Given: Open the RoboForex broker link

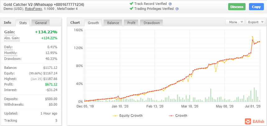Looking at the screenshot, I should [x=33, y=9].
